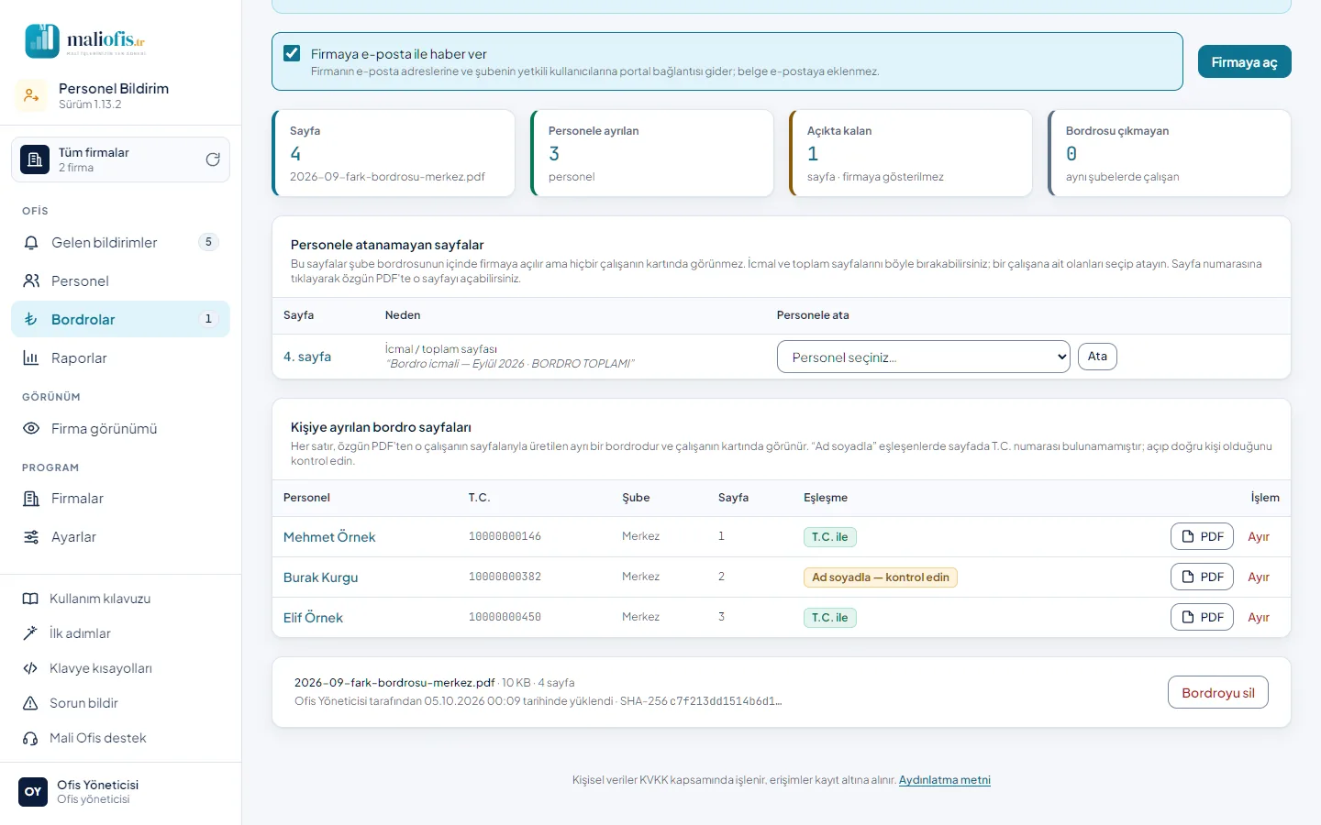Click the maliofis.tr logo icon
This screenshot has width=1321, height=825.
pyautogui.click(x=42, y=40)
